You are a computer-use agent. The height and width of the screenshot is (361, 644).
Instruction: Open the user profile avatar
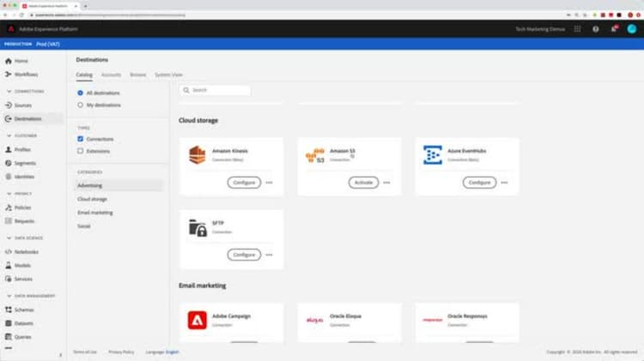[x=632, y=28]
